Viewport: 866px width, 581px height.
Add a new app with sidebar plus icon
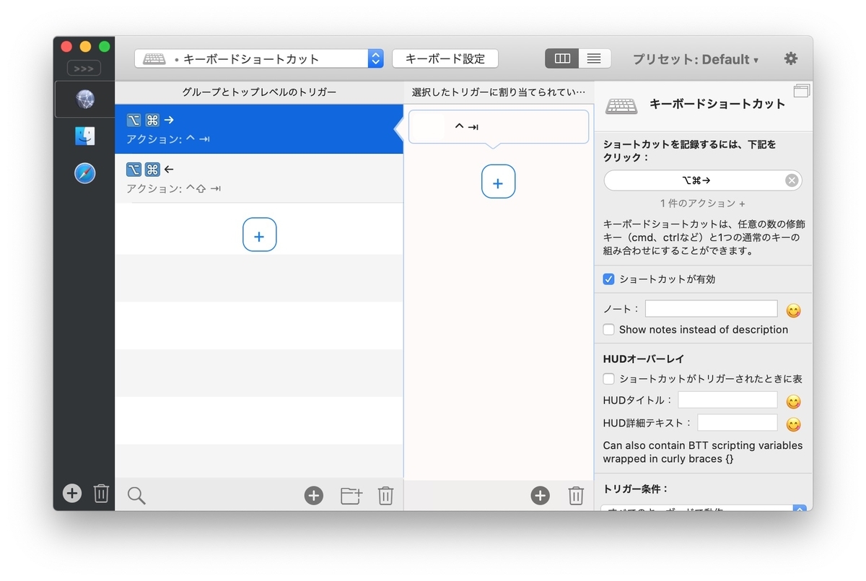coord(72,493)
